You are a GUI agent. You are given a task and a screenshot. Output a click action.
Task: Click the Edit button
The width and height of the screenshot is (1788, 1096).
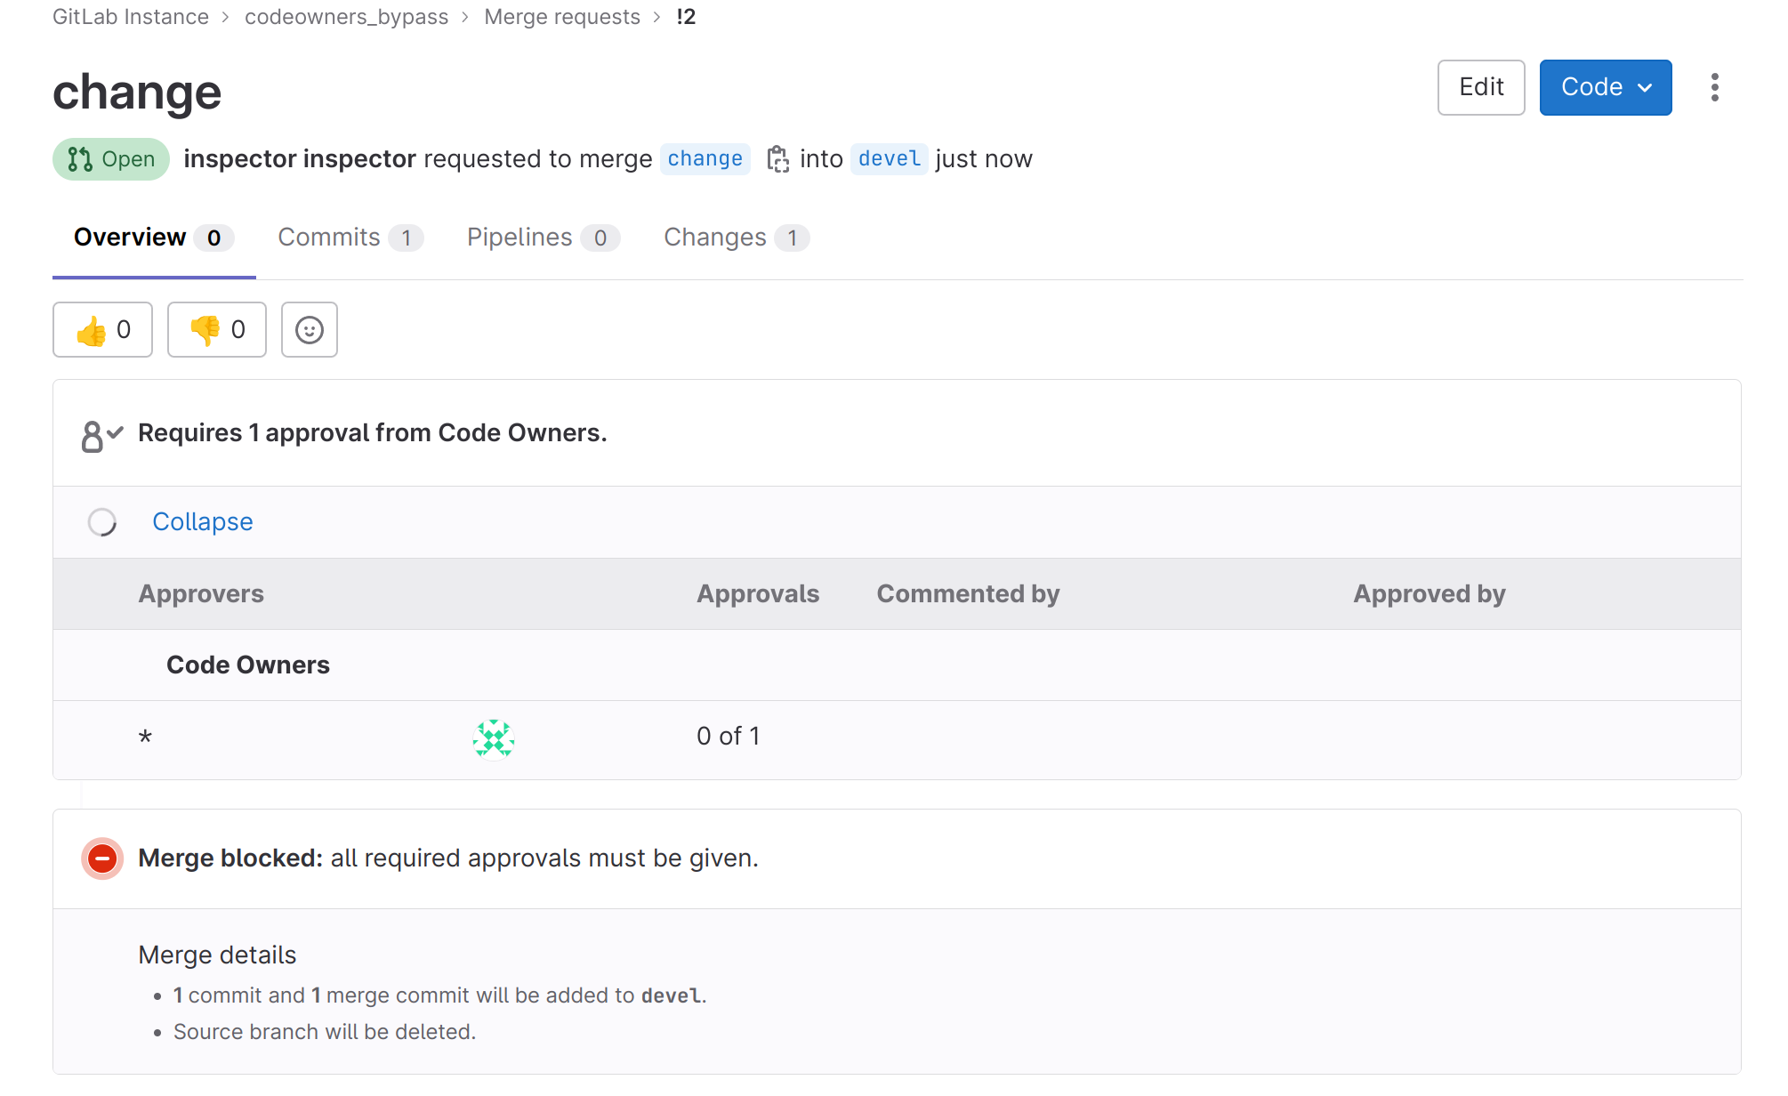1480,87
